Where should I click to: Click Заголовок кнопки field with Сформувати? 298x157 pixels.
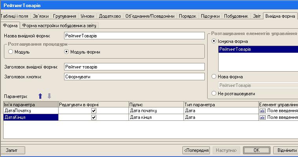(134, 77)
